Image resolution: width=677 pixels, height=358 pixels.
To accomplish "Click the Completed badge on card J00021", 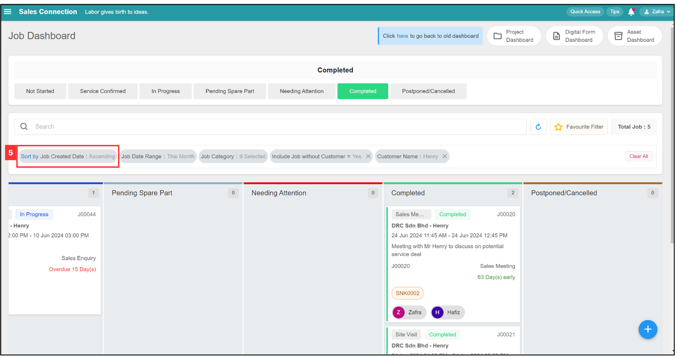I will [442, 334].
